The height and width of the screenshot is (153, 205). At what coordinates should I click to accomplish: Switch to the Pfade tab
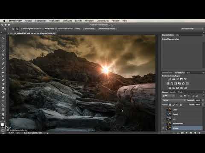(x=180, y=92)
